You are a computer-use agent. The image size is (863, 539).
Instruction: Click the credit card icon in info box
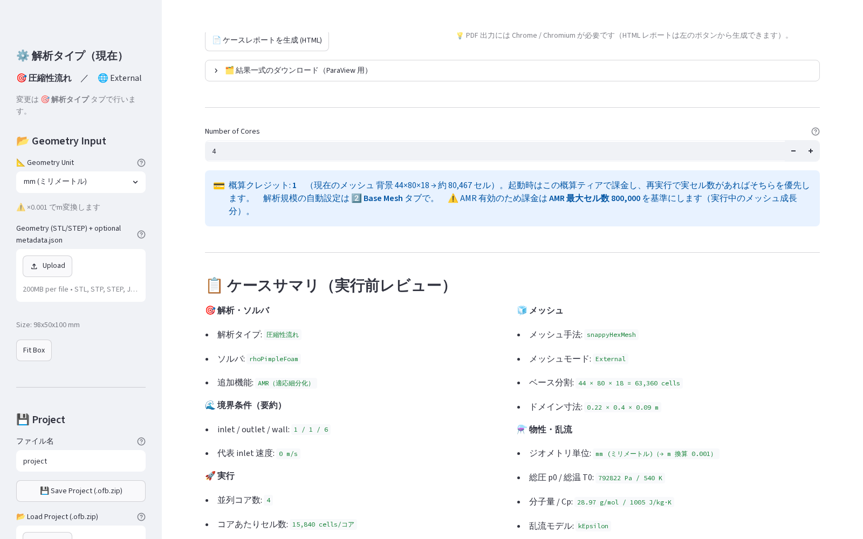pos(219,185)
